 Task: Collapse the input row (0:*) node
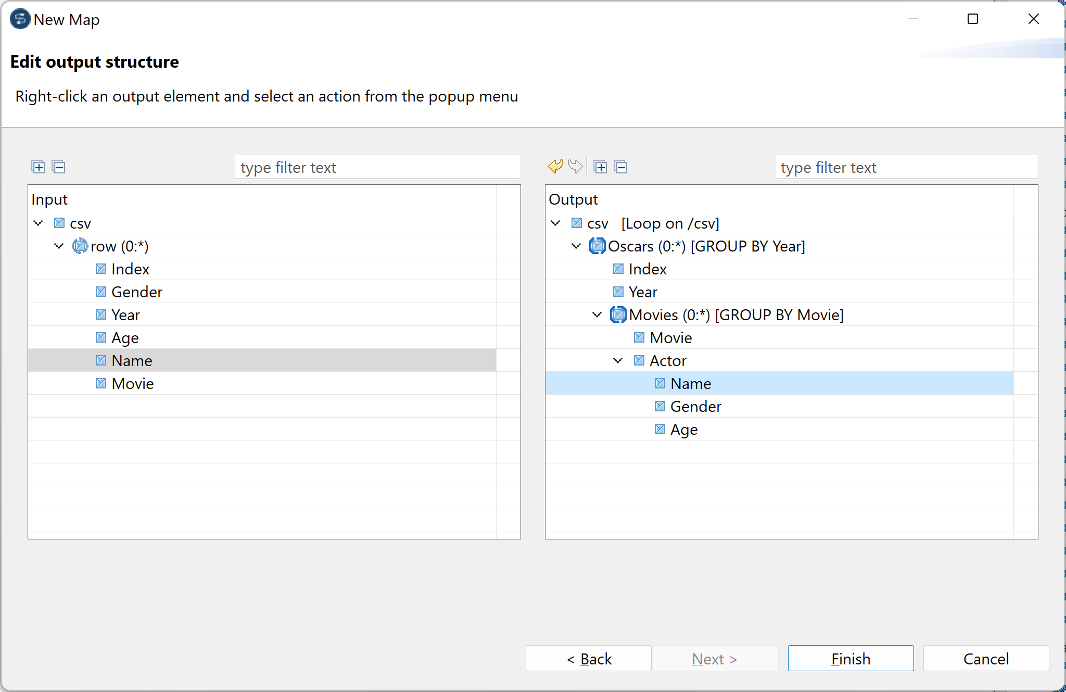point(59,246)
